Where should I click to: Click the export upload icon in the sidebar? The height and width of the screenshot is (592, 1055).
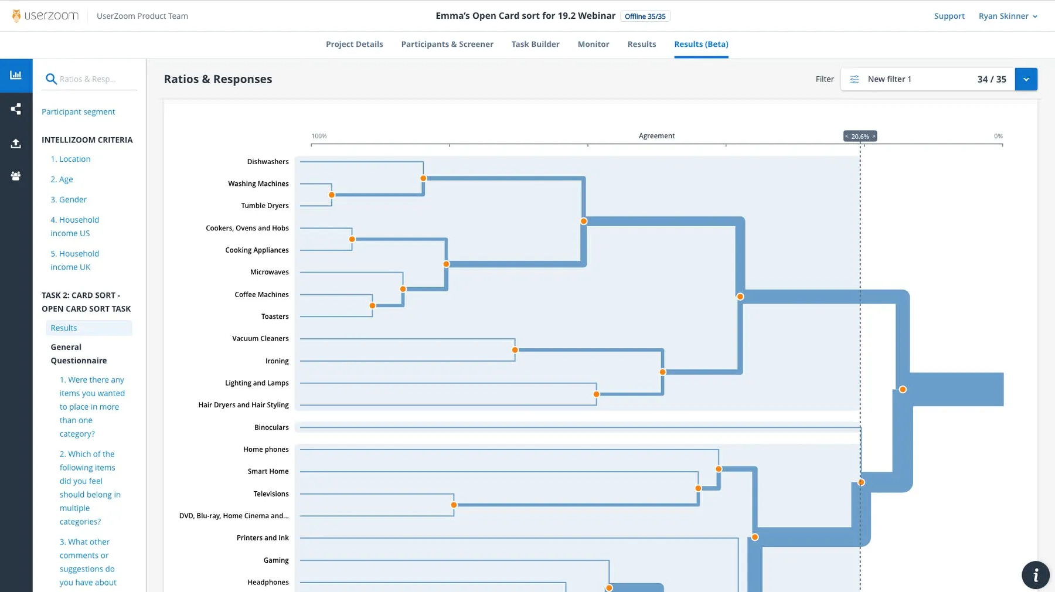[x=16, y=143]
